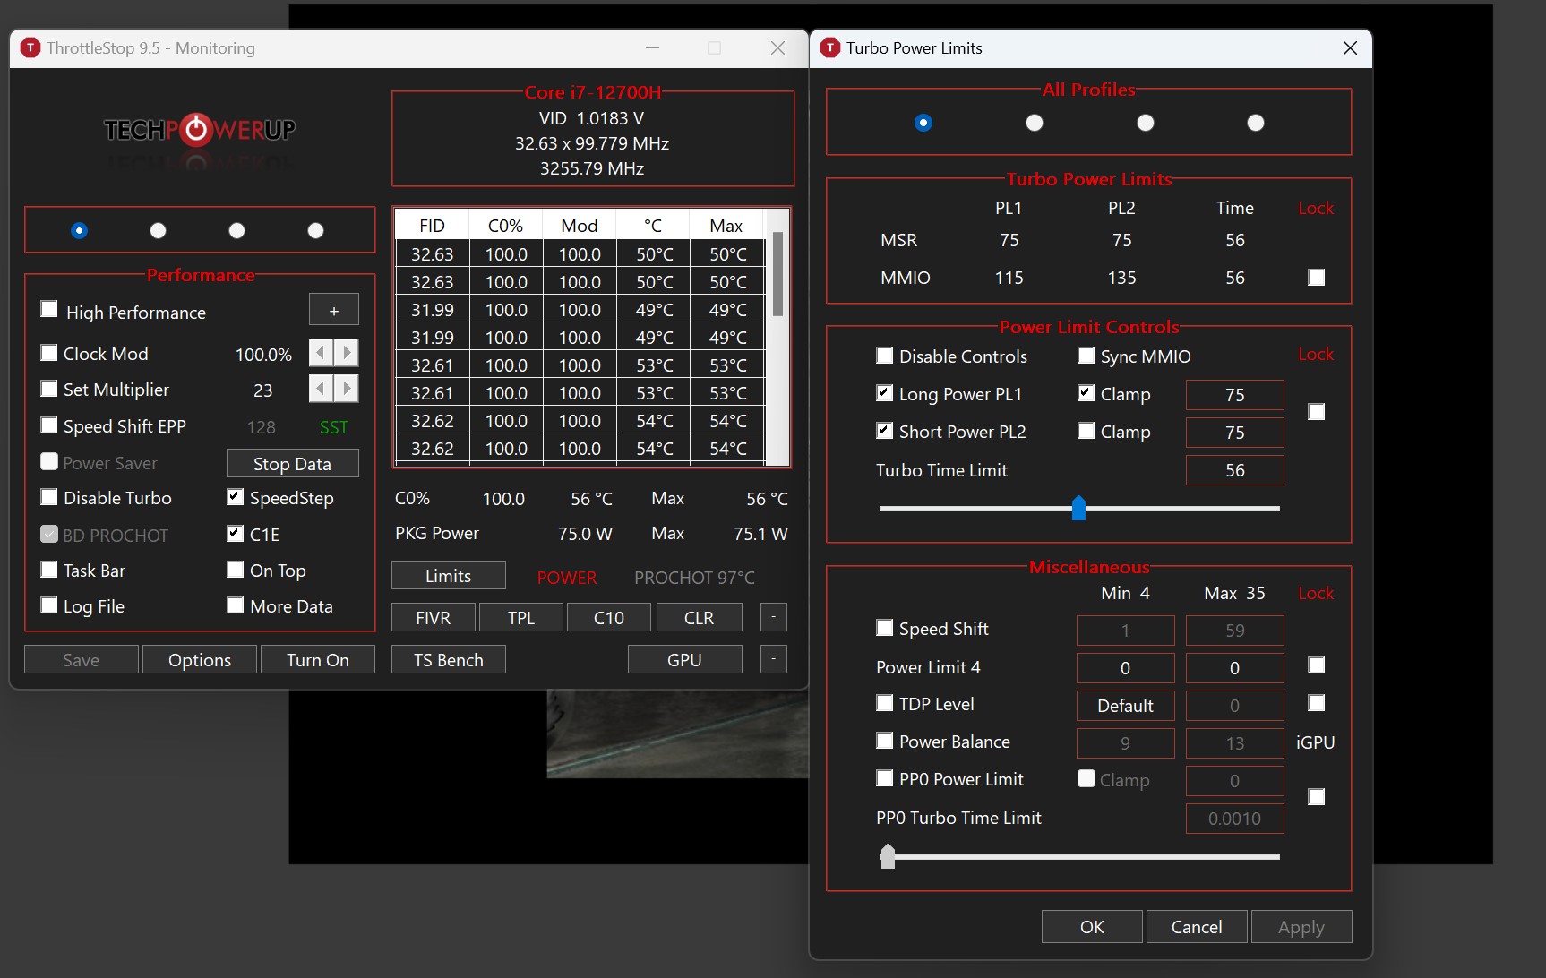The image size is (1546, 978).
Task: Click the minus button next to CLR
Action: 774,617
